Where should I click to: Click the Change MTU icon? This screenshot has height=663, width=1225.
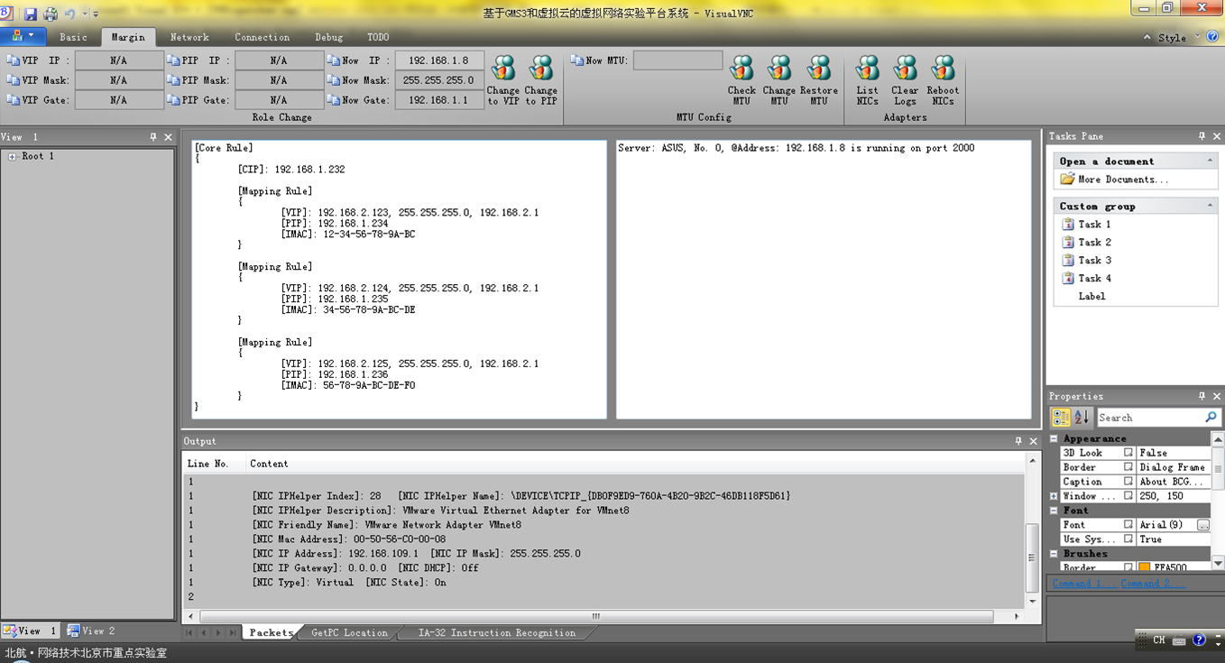click(x=779, y=69)
